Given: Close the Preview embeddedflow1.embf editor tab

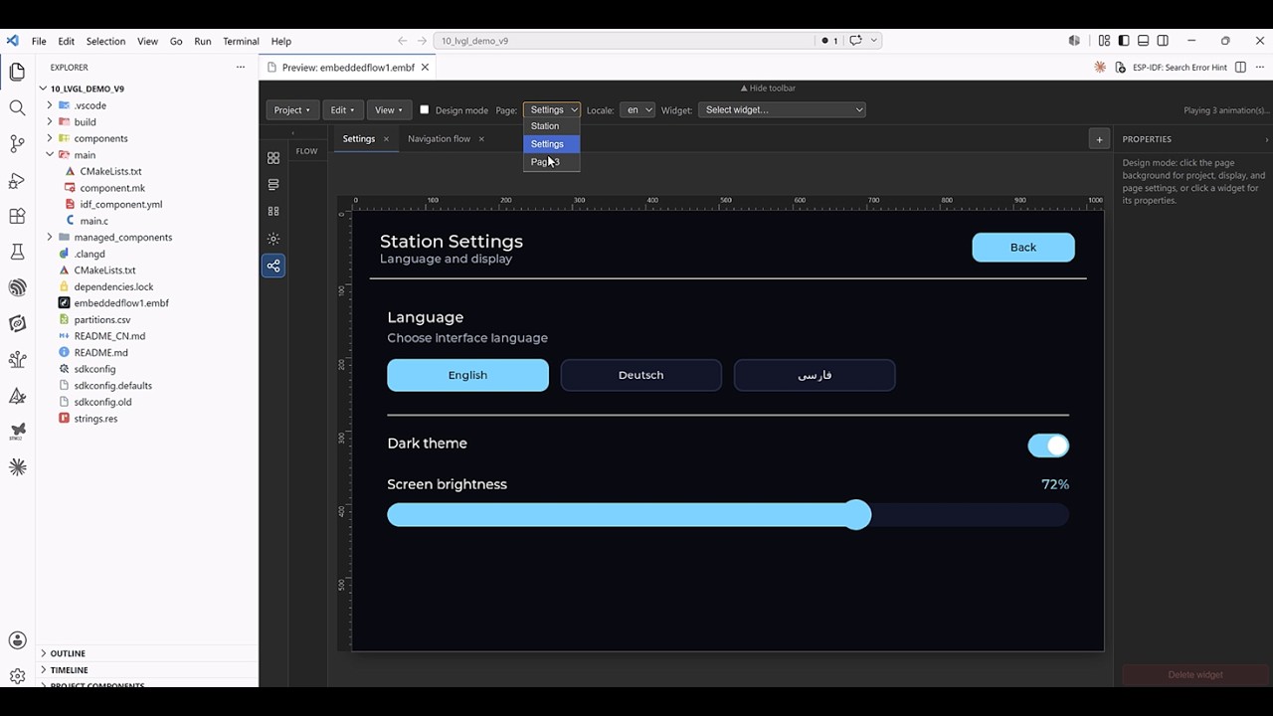Looking at the screenshot, I should pyautogui.click(x=425, y=68).
